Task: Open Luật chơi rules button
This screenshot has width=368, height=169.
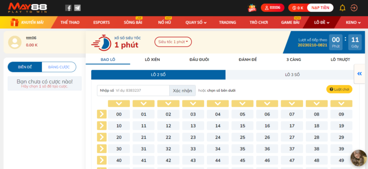Action: (x=339, y=89)
